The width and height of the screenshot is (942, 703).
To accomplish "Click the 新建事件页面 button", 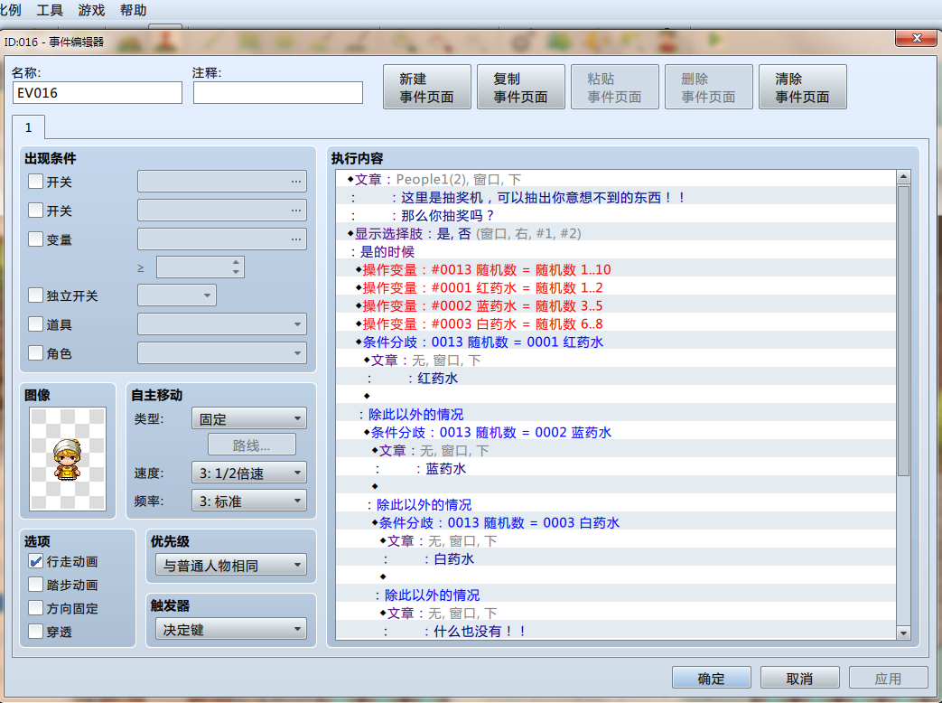I will [x=427, y=87].
